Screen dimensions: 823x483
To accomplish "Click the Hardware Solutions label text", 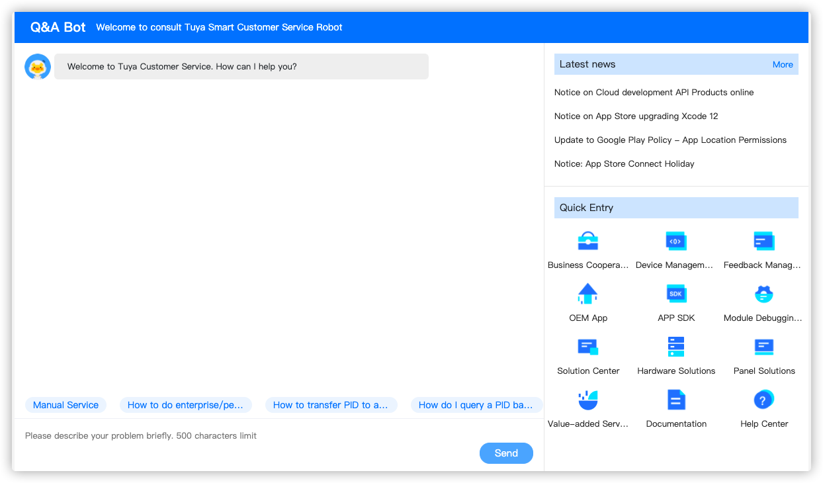I will [676, 371].
